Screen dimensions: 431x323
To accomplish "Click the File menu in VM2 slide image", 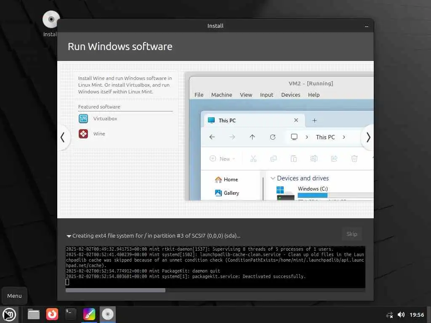I will (199, 95).
